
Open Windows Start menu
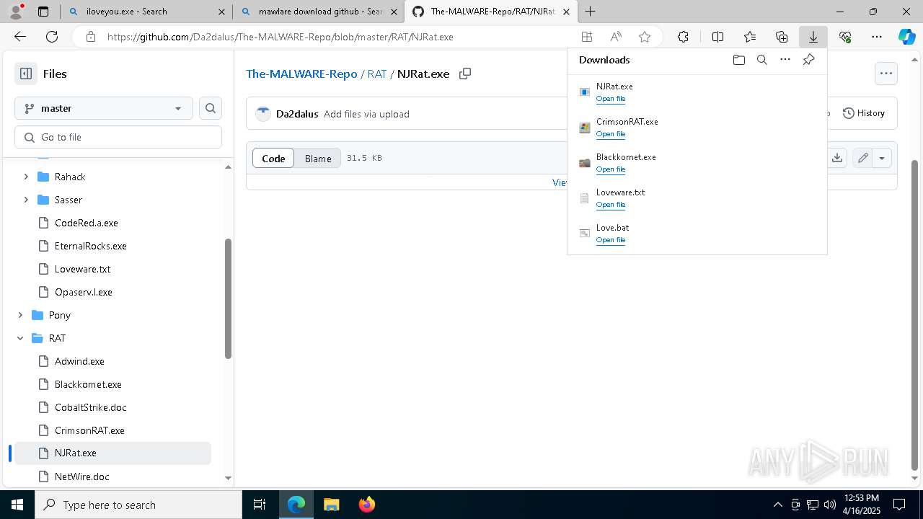tap(17, 505)
